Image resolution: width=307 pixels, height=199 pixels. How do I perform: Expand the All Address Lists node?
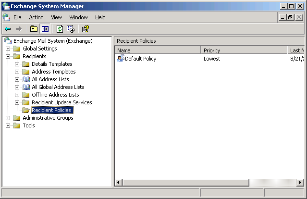[17, 79]
